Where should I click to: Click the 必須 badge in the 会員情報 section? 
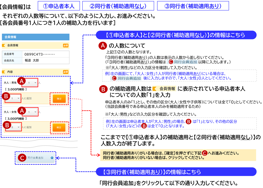coord(66,45)
